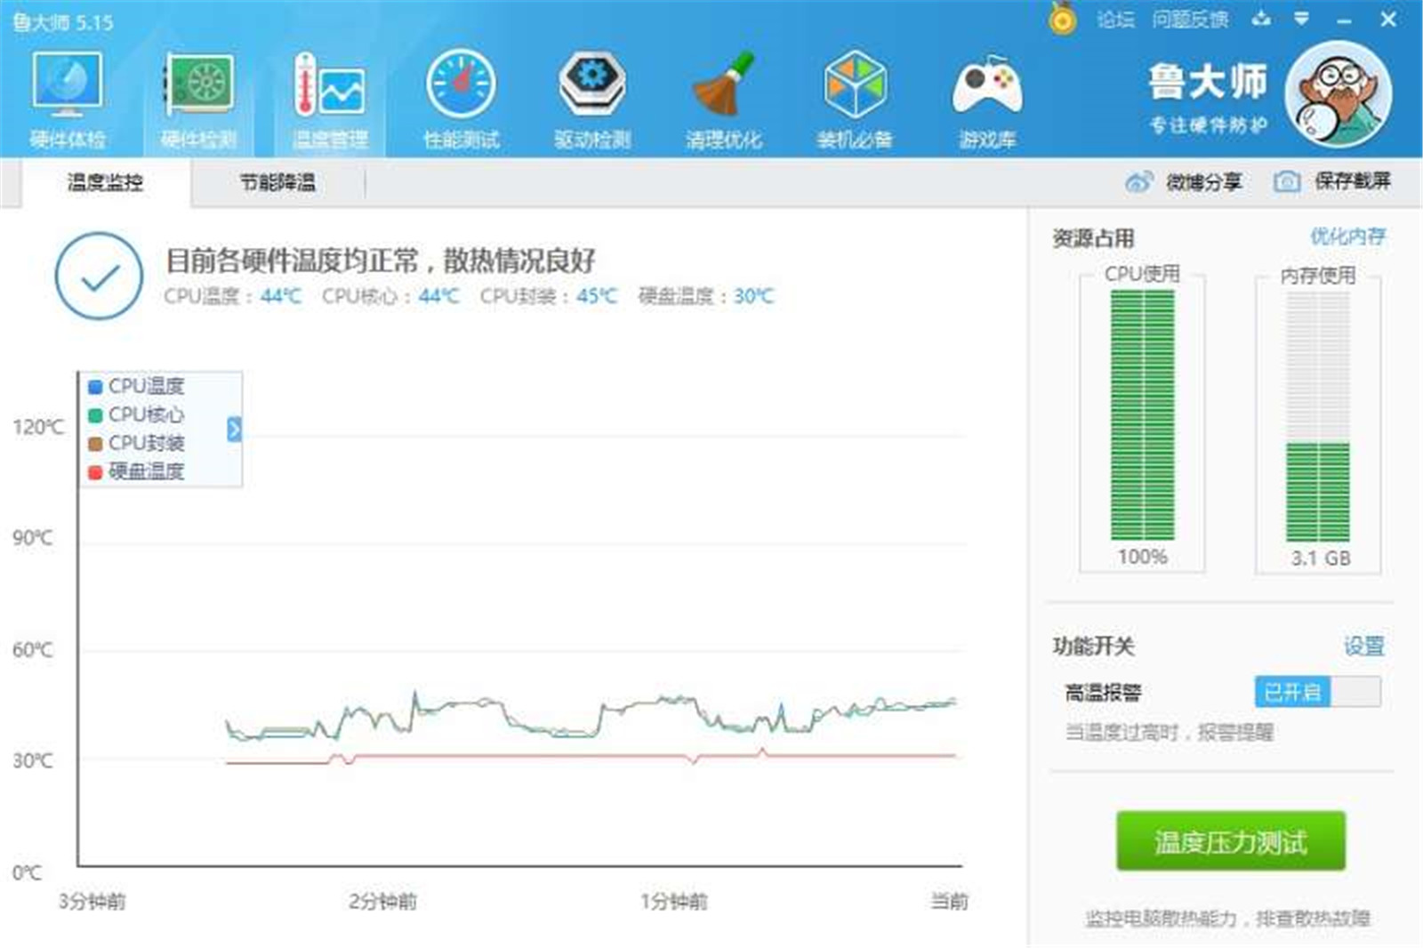Open the 论坛 forum menu item
This screenshot has height=948, width=1423.
point(1116,19)
